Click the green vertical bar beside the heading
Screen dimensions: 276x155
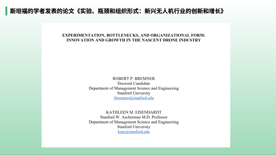[6, 11]
